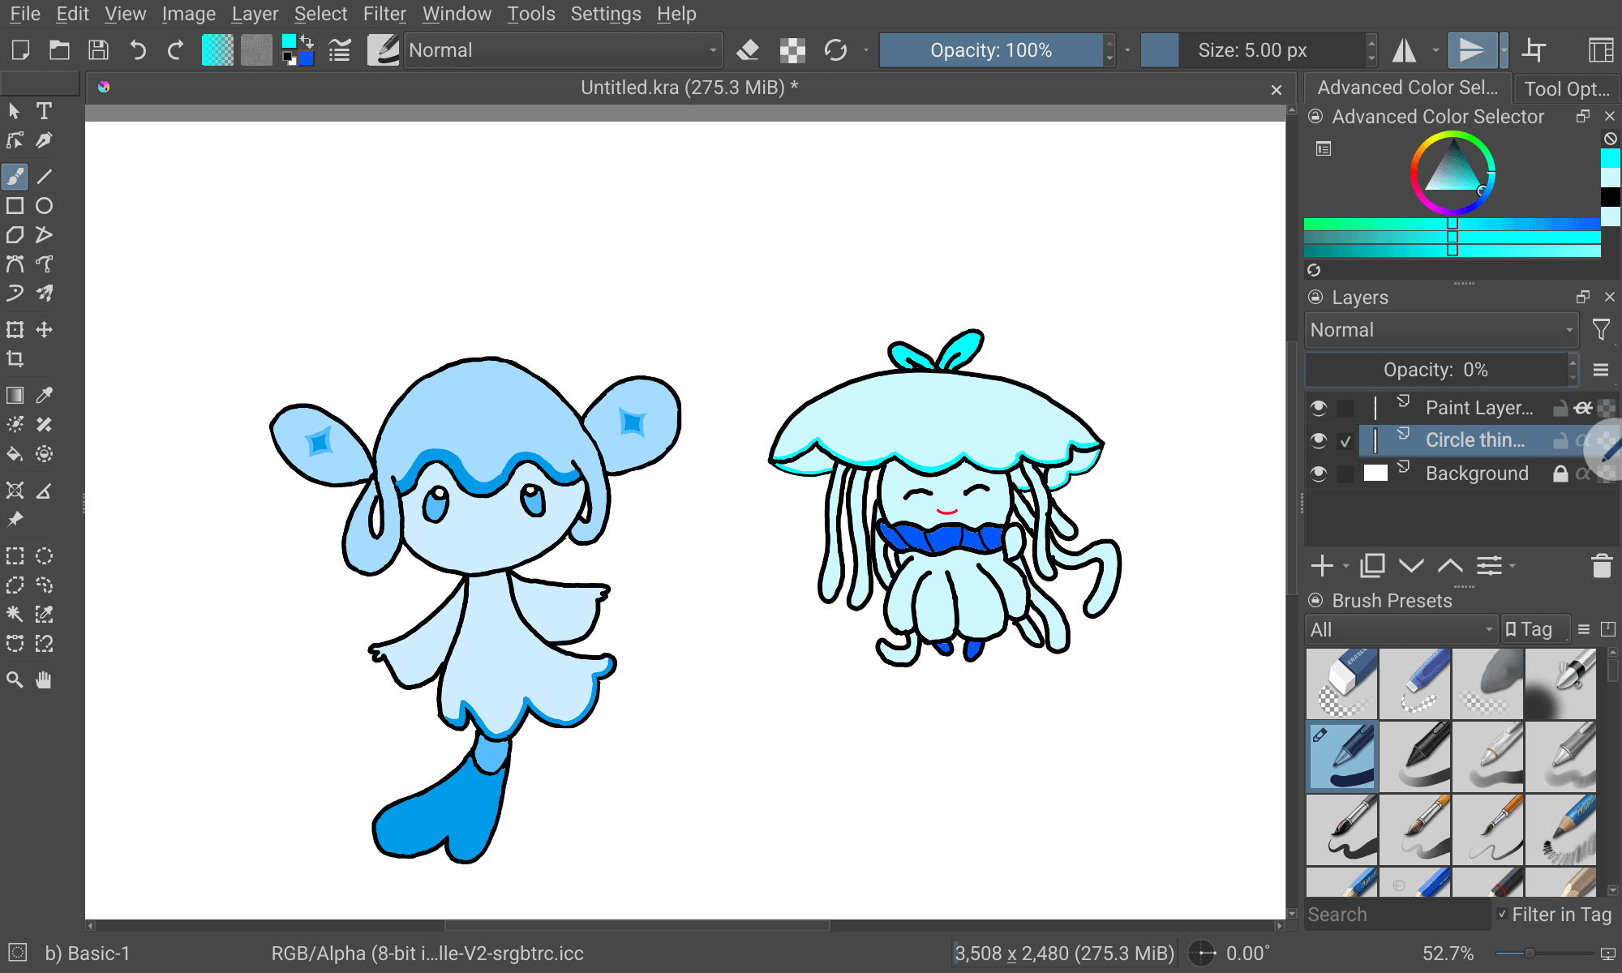Click the brush presets Search field
The height and width of the screenshot is (973, 1622).
point(1396,915)
